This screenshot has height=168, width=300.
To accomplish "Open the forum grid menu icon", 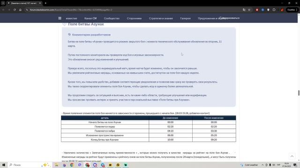I will click(x=60, y=18).
